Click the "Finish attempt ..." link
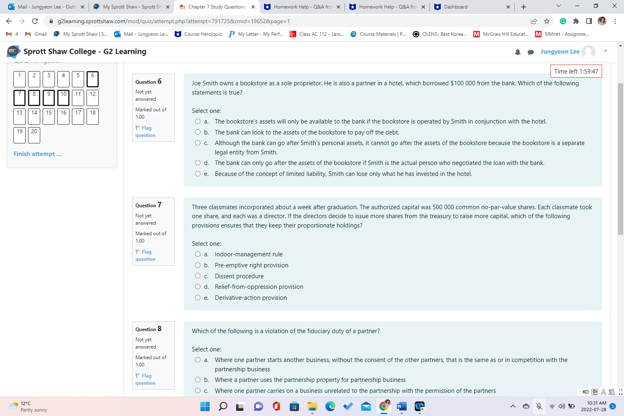 [37, 154]
